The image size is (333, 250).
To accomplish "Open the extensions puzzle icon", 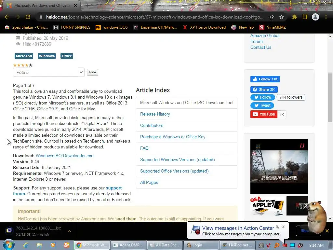I will coord(294,17).
